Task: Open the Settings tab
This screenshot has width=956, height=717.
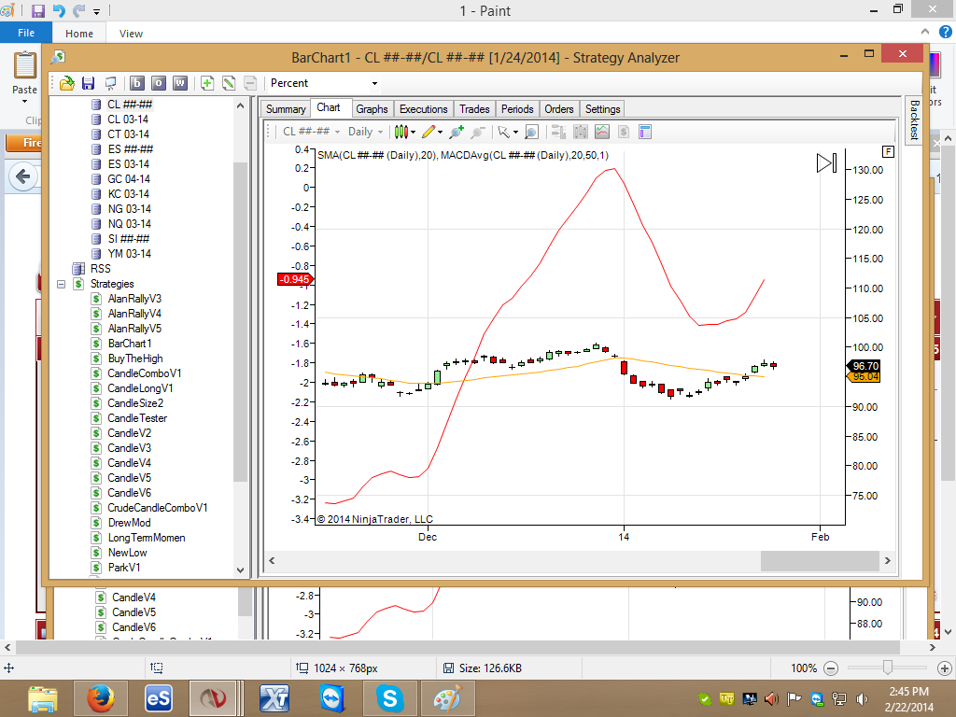Action: click(602, 109)
